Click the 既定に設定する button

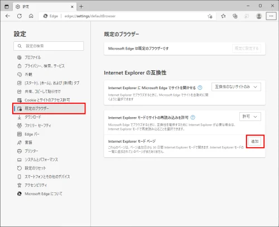pos(247,49)
